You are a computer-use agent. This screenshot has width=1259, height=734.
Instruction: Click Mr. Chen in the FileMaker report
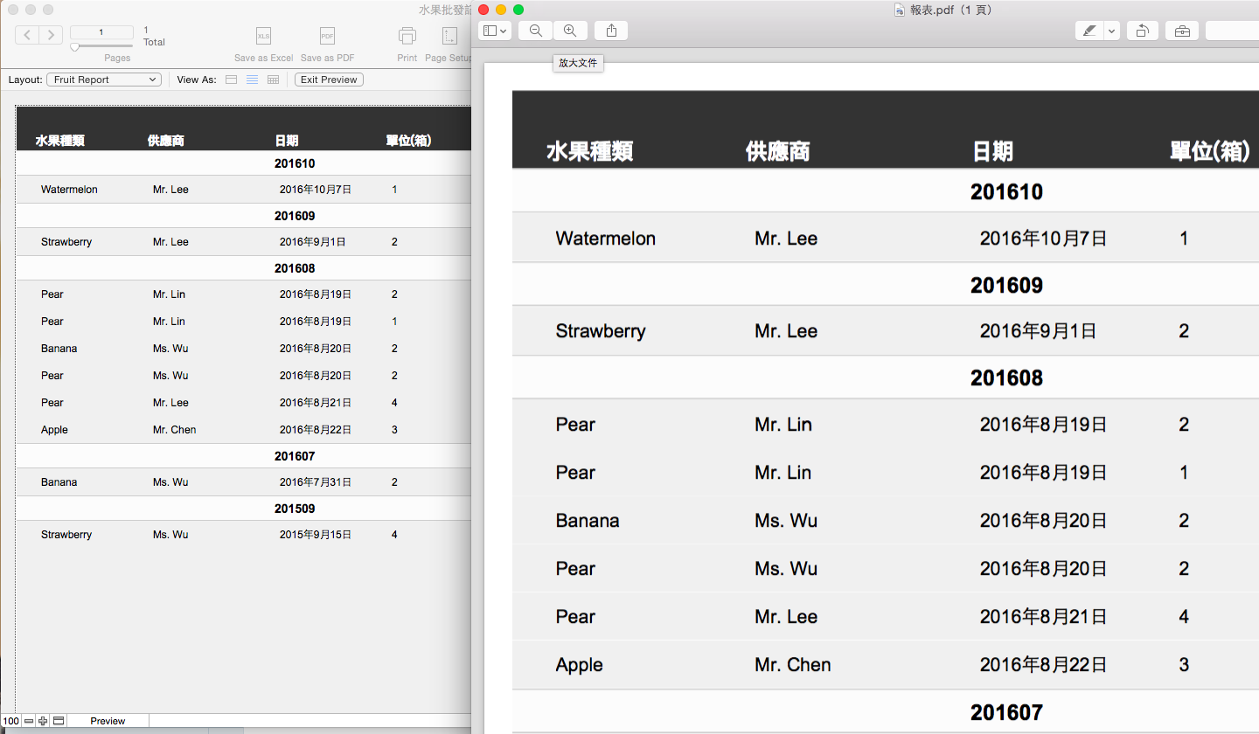coord(174,430)
